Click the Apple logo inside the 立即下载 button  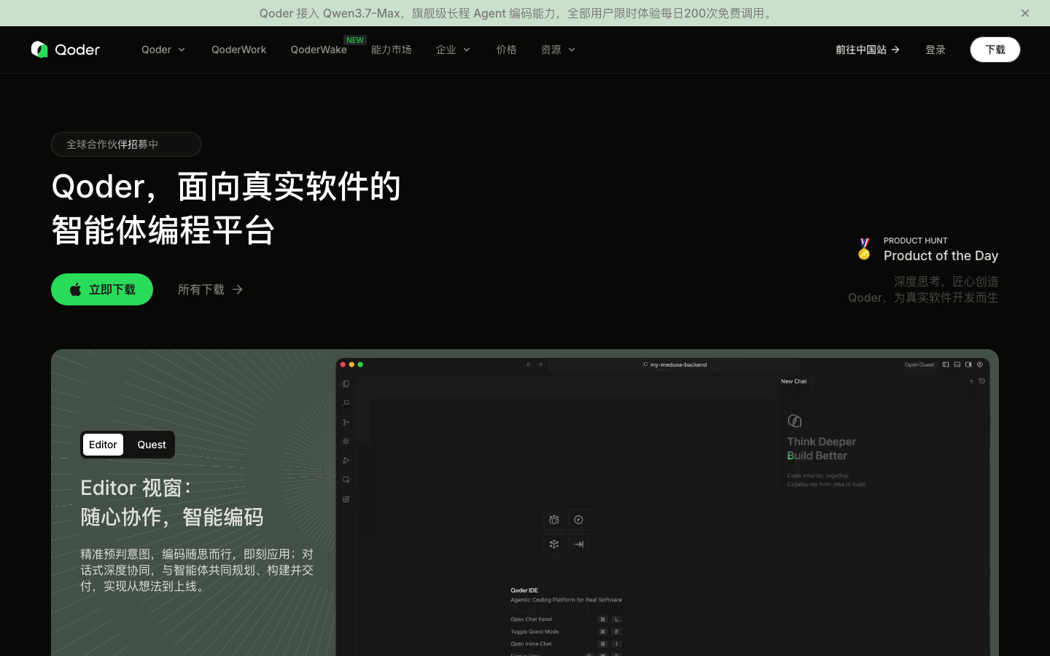click(x=76, y=289)
